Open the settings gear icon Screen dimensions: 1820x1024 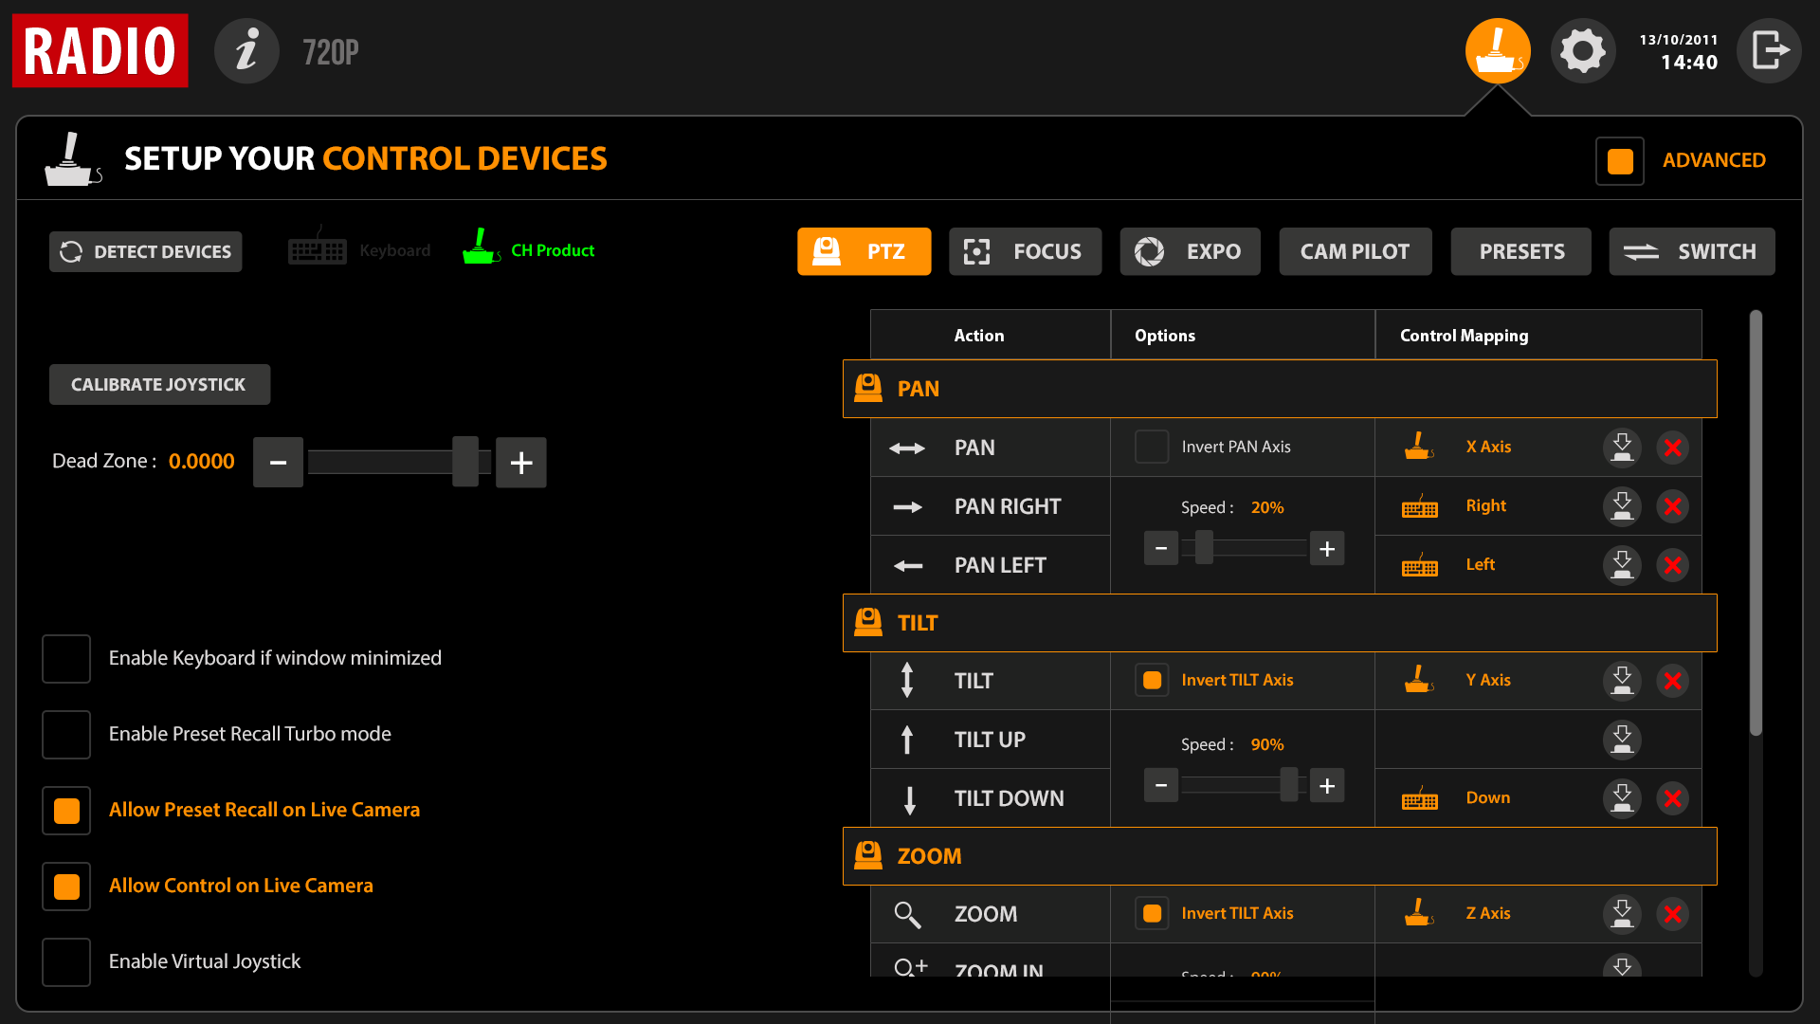pyautogui.click(x=1583, y=51)
